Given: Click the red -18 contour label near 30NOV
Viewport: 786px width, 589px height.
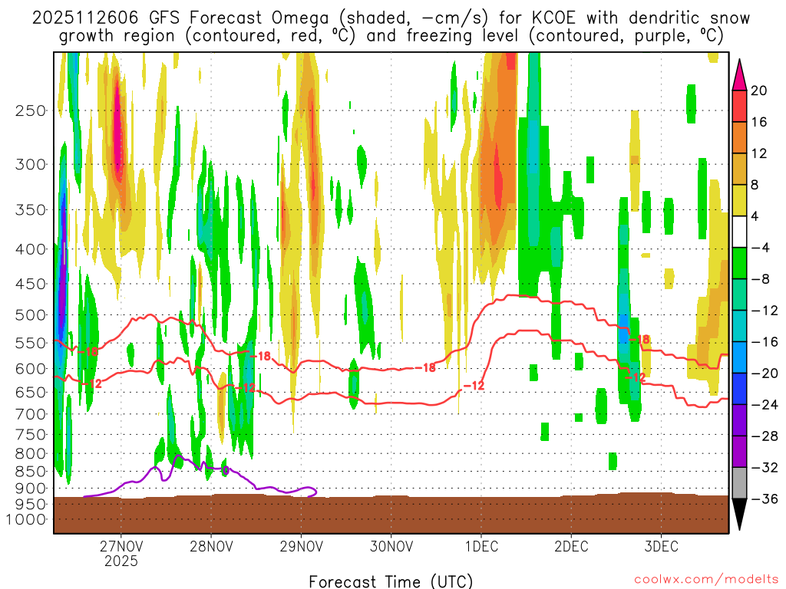Looking at the screenshot, I should coord(425,367).
